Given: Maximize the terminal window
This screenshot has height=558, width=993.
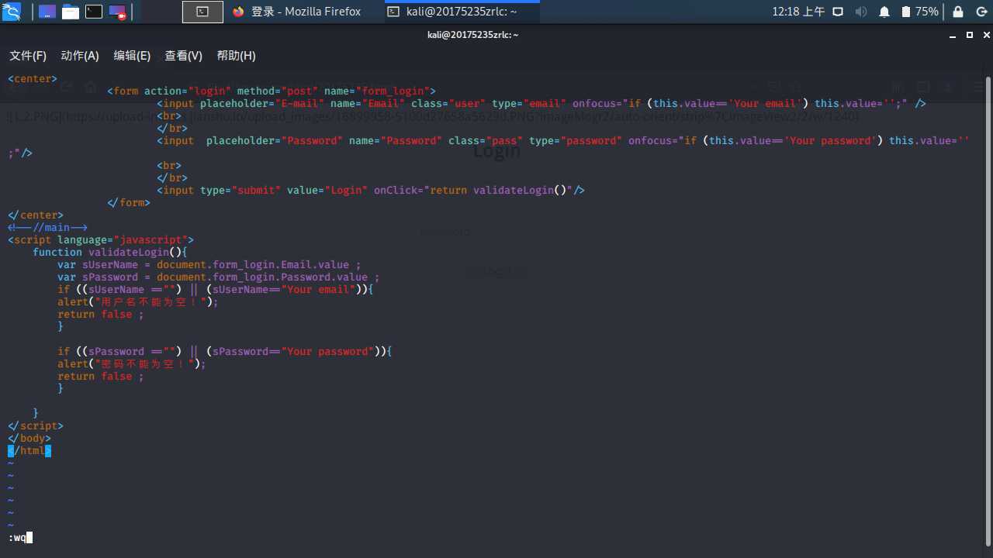Looking at the screenshot, I should tap(969, 35).
